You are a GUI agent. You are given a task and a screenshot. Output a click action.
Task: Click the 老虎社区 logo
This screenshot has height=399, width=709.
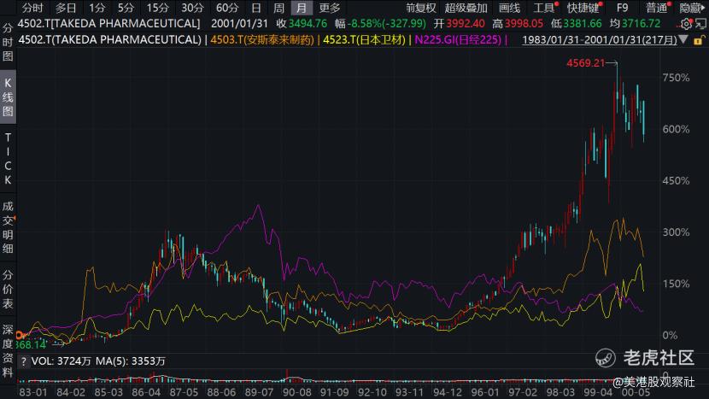pyautogui.click(x=645, y=358)
